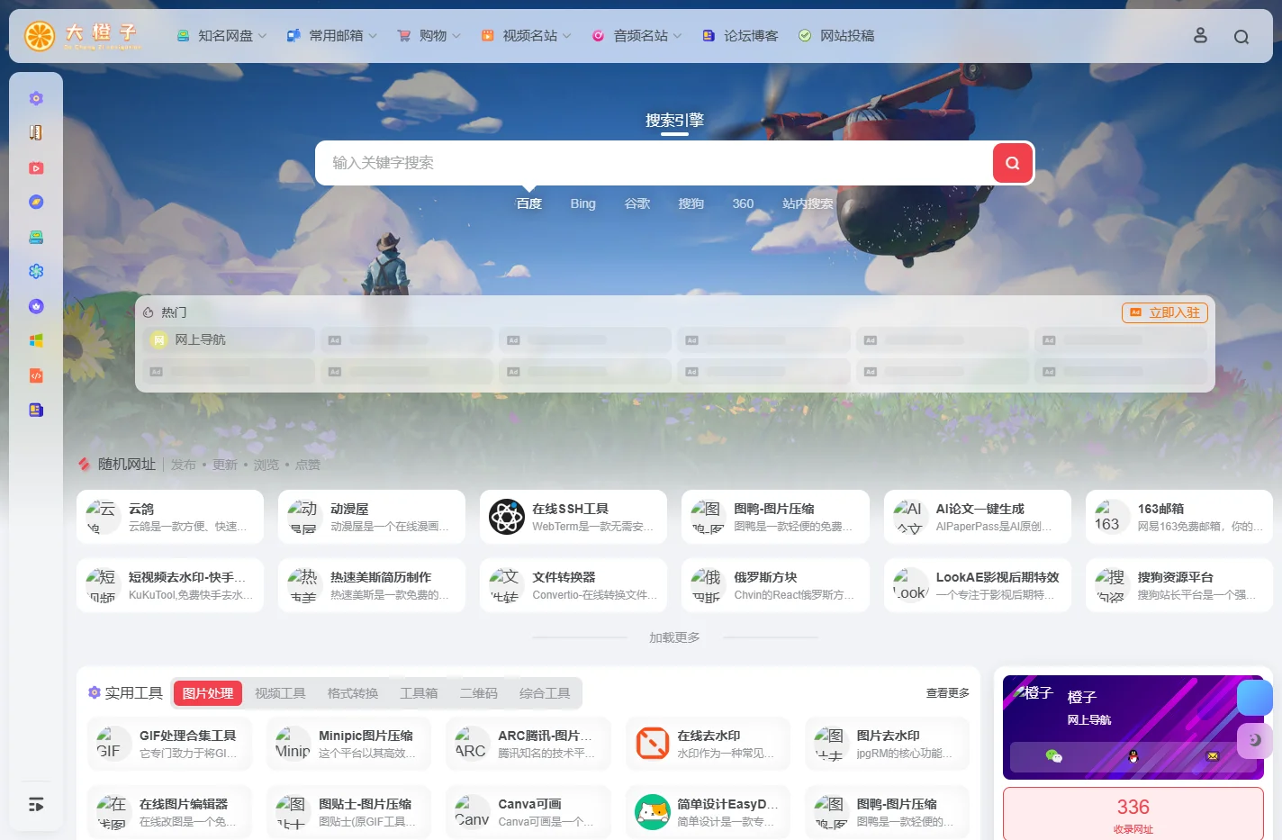1282x840 pixels.
Task: Open the blue flower sidebar icon
Action: tap(36, 271)
